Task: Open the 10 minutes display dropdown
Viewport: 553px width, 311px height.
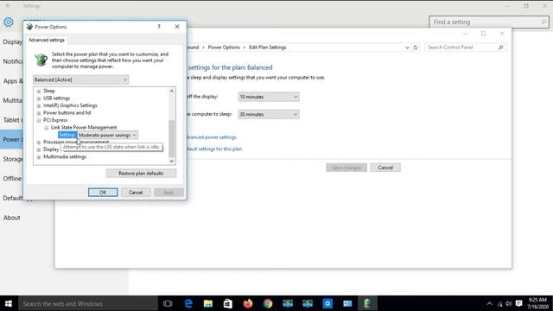Action: point(269,97)
